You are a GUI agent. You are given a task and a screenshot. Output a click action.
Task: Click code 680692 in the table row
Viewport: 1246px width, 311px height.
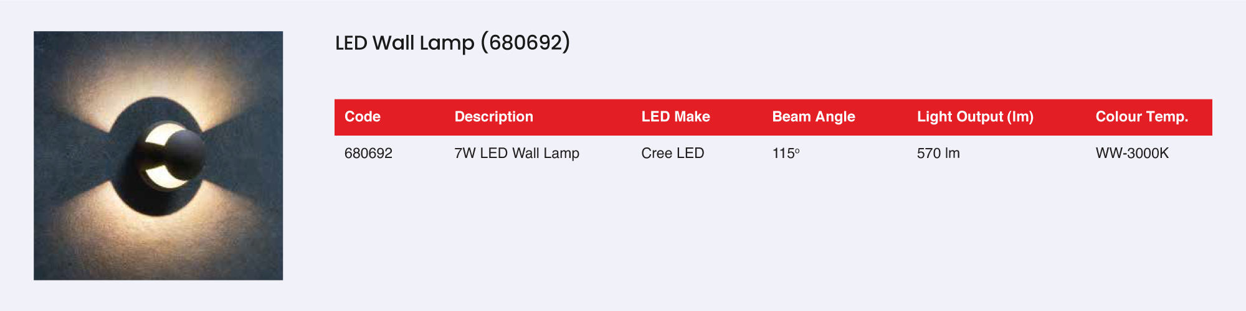368,154
